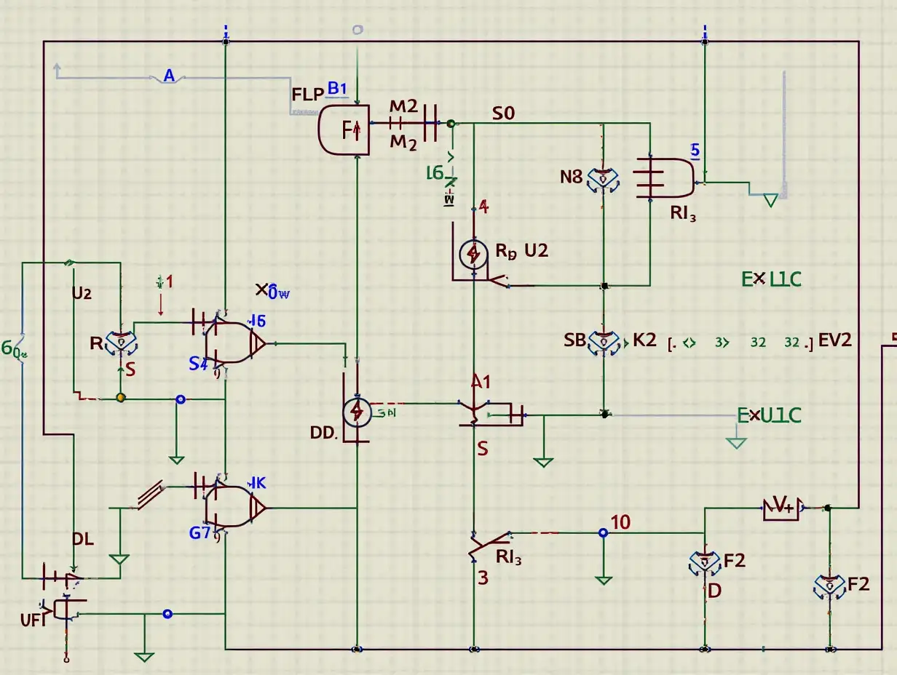
Task: Select the transistor above the 3 label
Action: click(x=489, y=546)
